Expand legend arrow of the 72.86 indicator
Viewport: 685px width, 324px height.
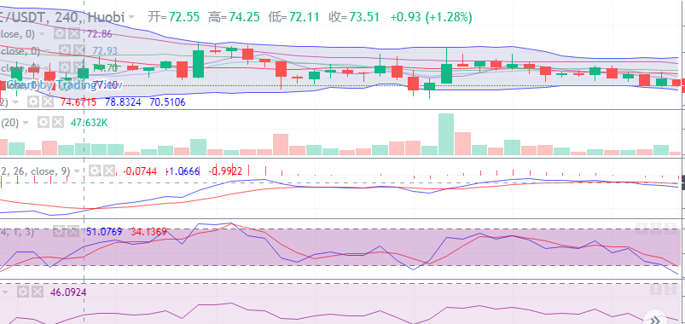coord(42,34)
